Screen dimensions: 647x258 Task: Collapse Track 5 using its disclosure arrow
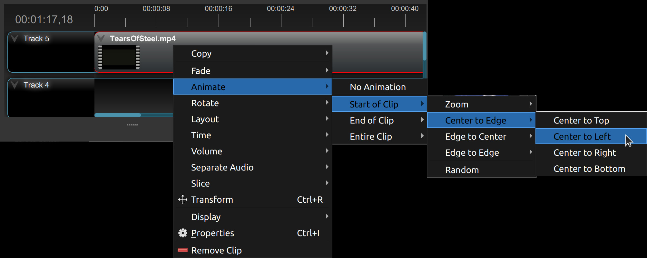[14, 38]
